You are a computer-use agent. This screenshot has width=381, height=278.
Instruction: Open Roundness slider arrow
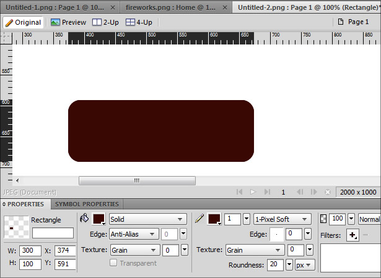click(x=289, y=264)
